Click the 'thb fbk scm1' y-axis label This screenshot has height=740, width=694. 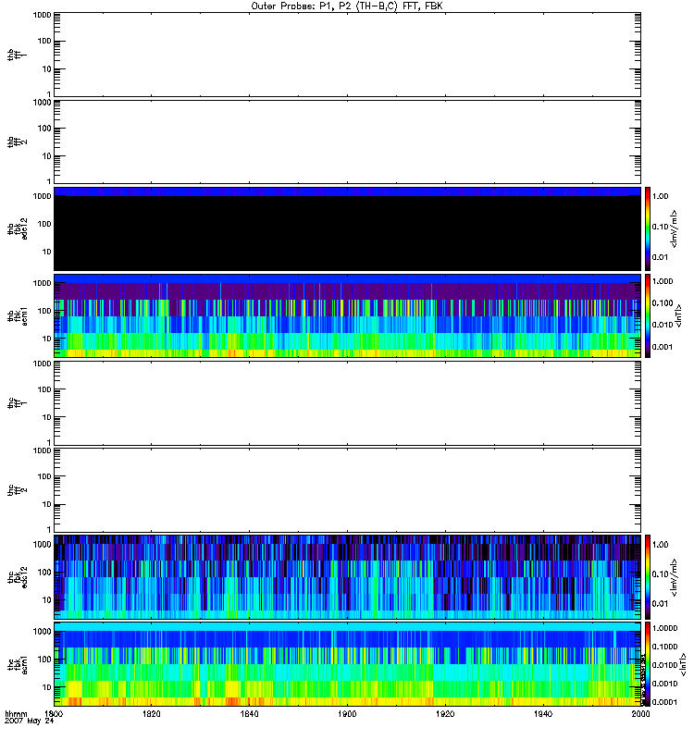13,315
